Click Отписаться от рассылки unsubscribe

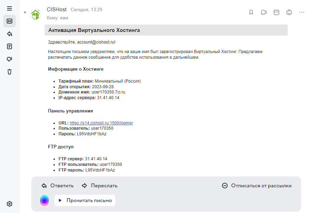tap(257, 186)
